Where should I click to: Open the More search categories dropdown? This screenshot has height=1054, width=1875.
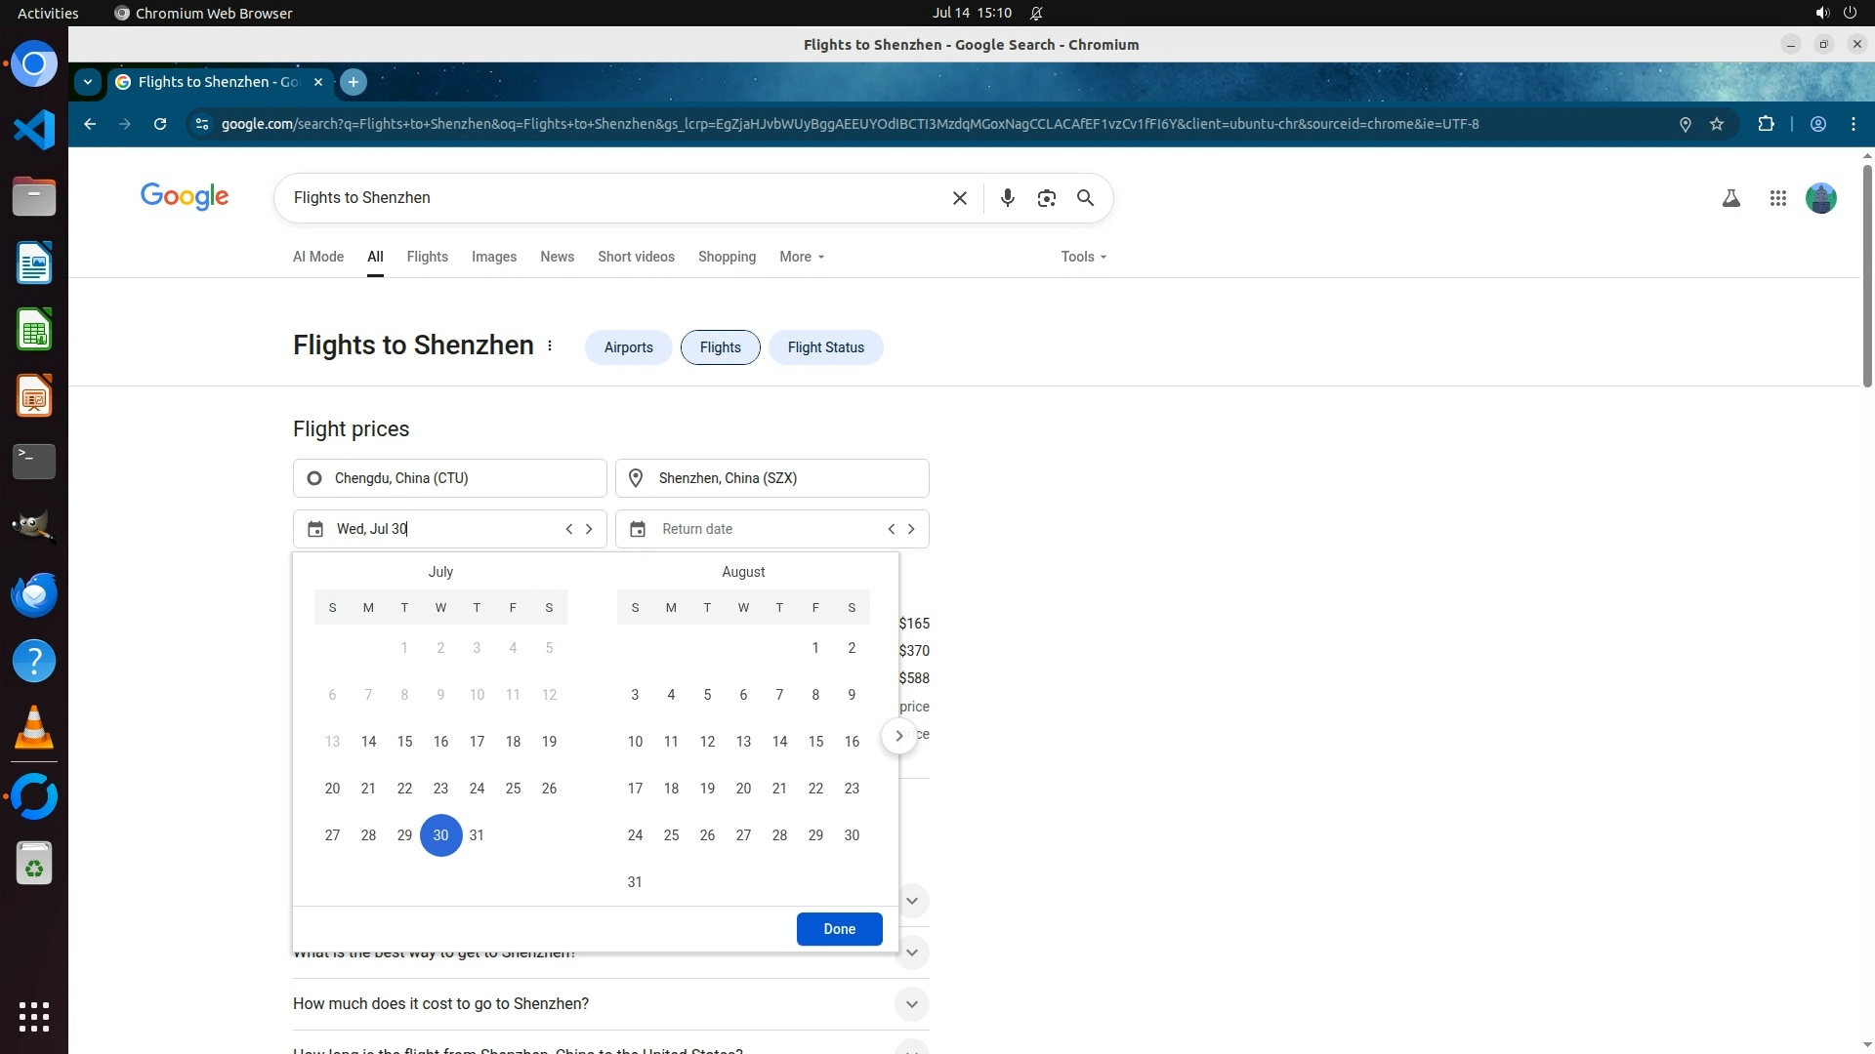coord(802,257)
